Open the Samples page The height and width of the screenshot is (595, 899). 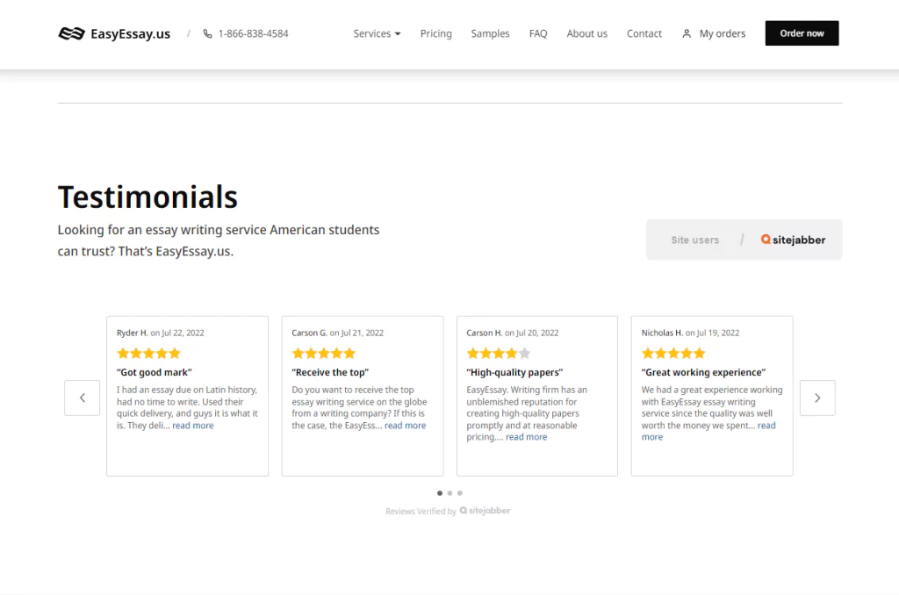490,34
